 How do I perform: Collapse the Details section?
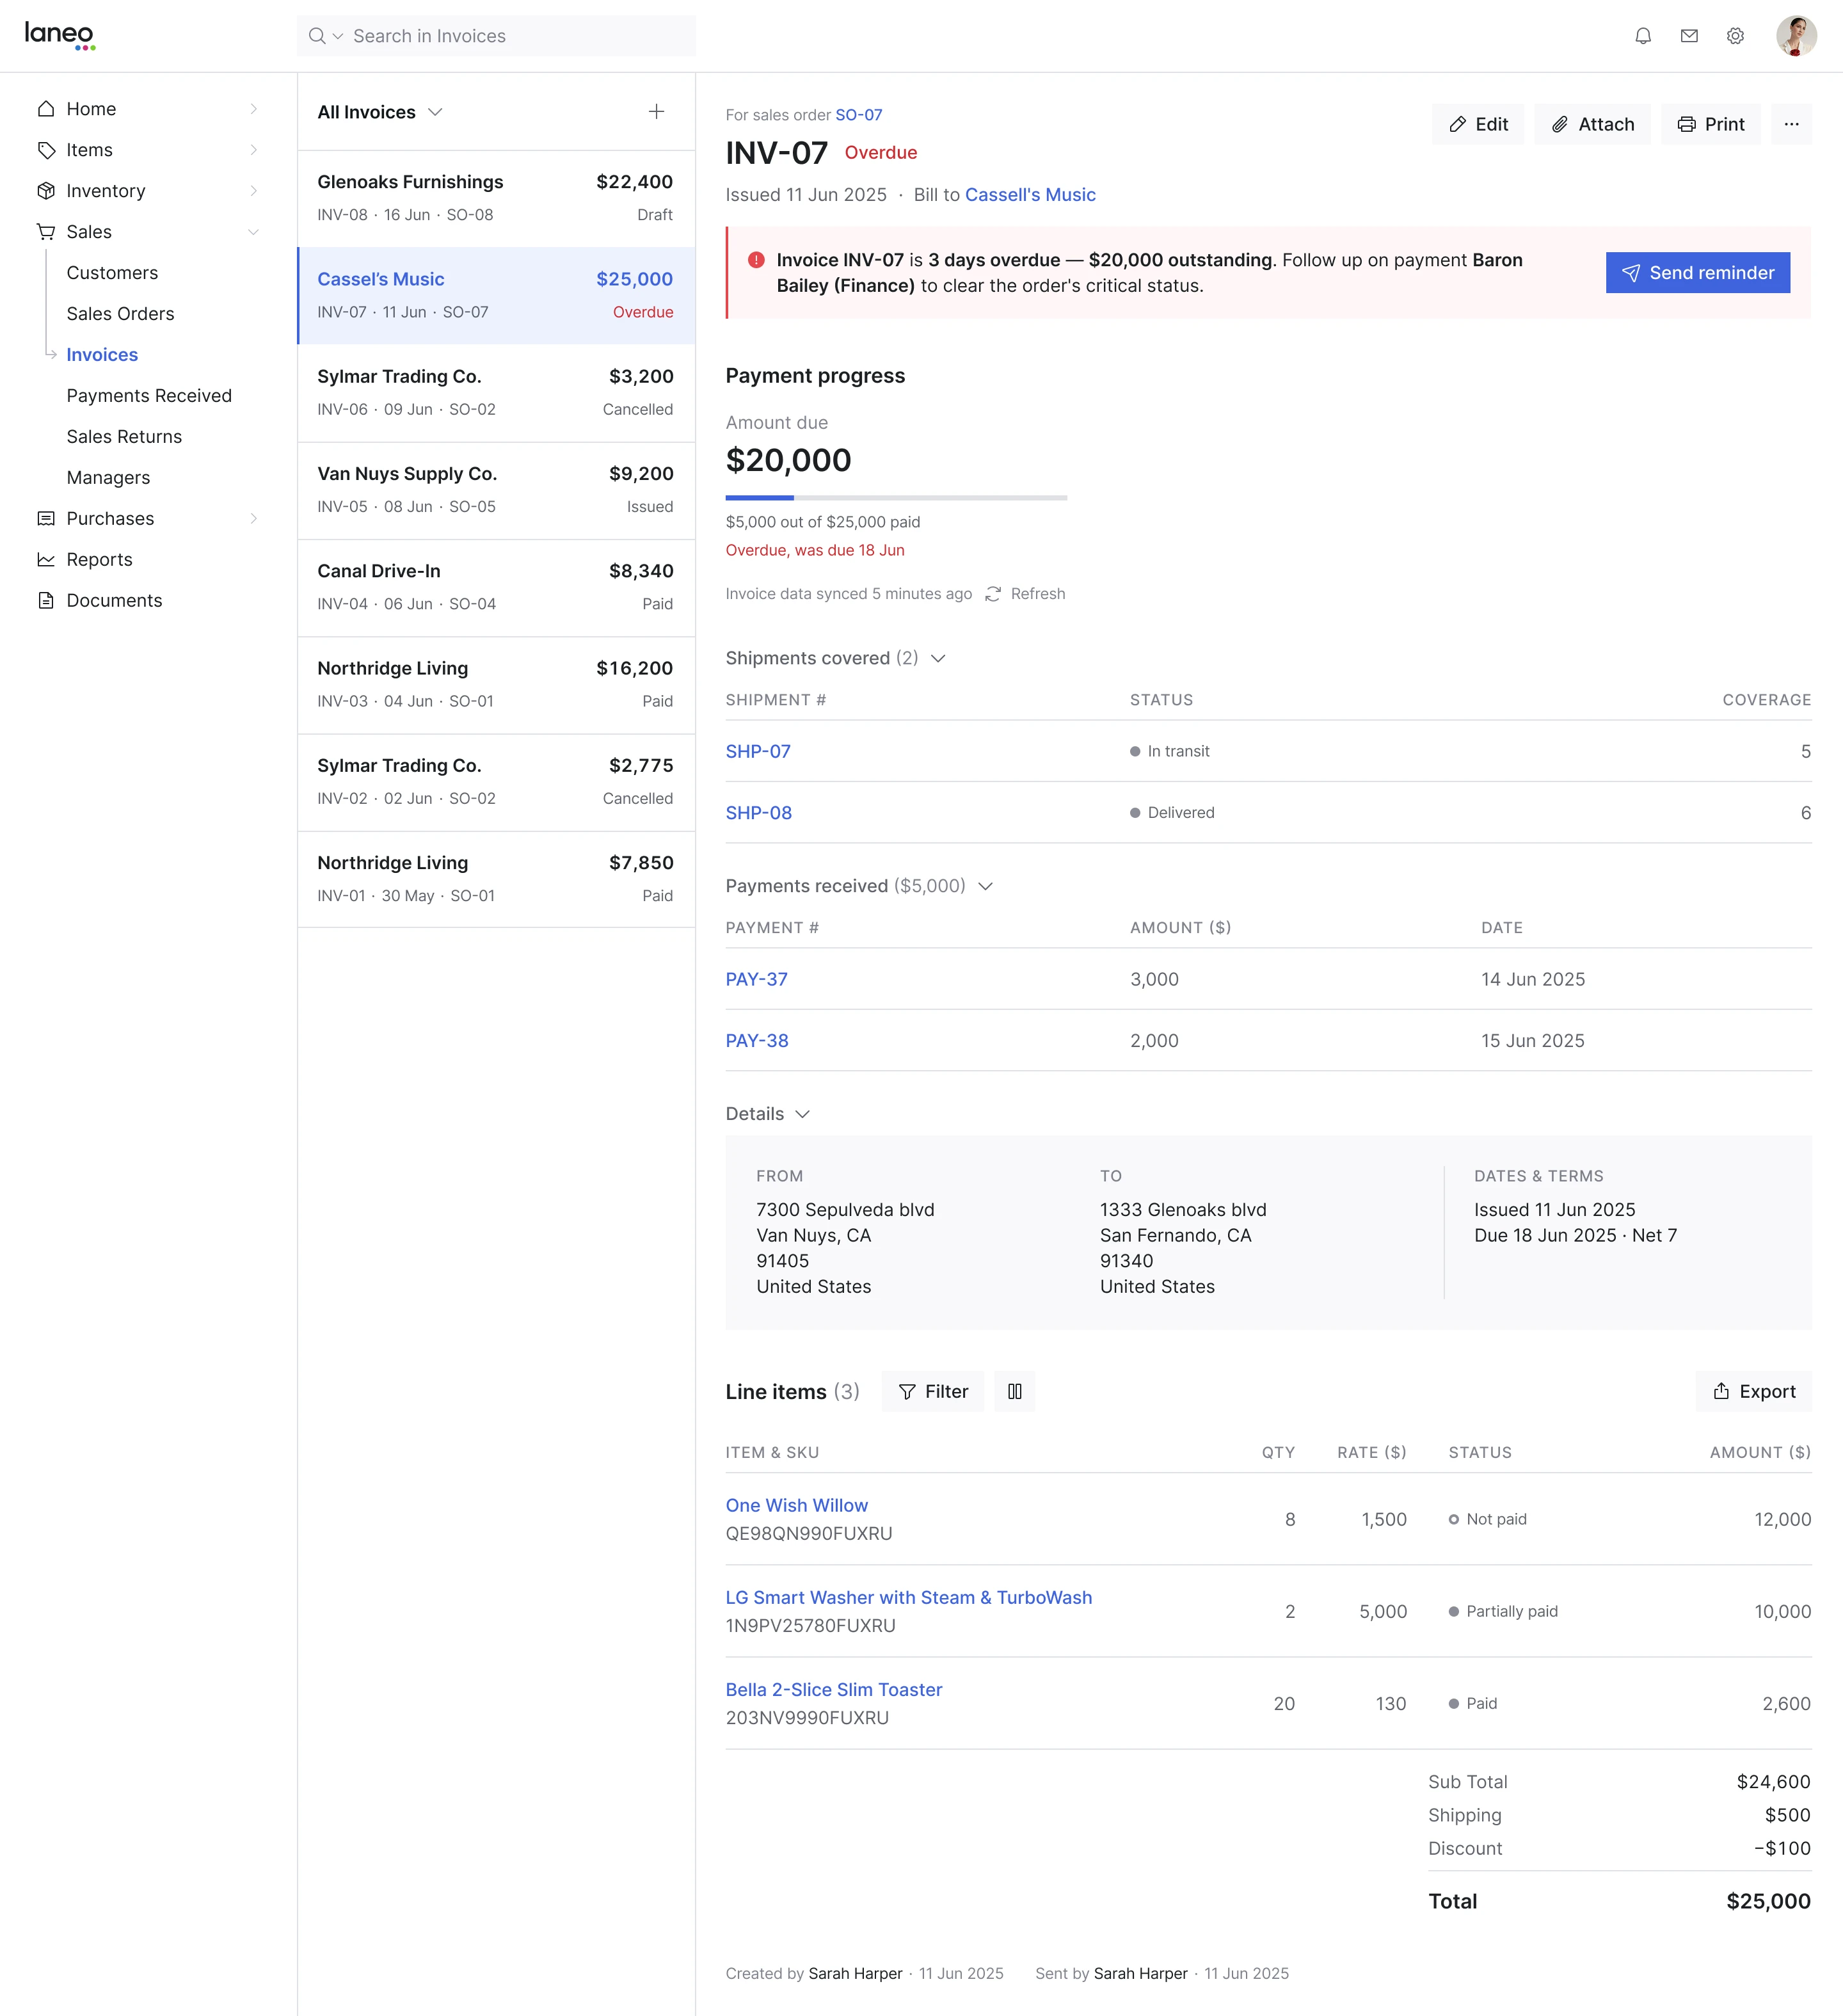coord(802,1114)
